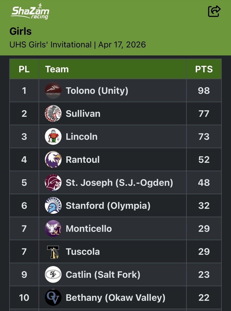This screenshot has height=311, width=231.
Task: Click the Lincoln mascot logo
Action: point(53,137)
